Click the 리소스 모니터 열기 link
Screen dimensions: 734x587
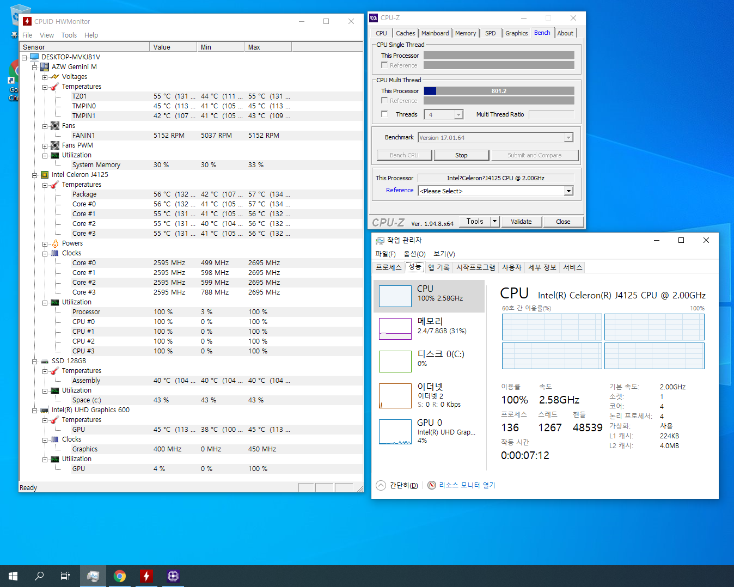click(x=467, y=485)
